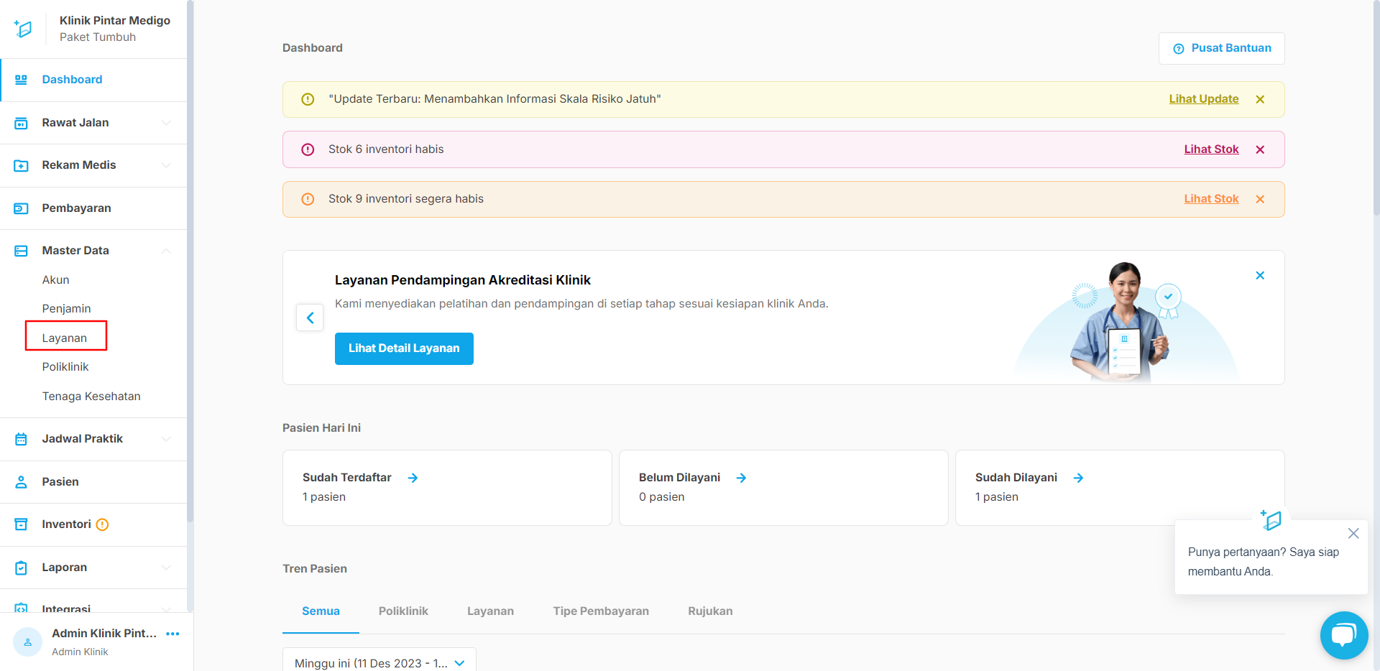Click Lihat Stok in the red alert
The width and height of the screenshot is (1380, 671).
[x=1211, y=149]
